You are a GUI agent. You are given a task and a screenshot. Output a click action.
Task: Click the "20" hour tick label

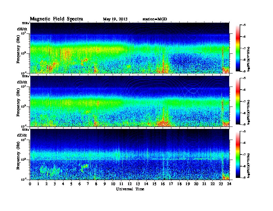[196, 184]
